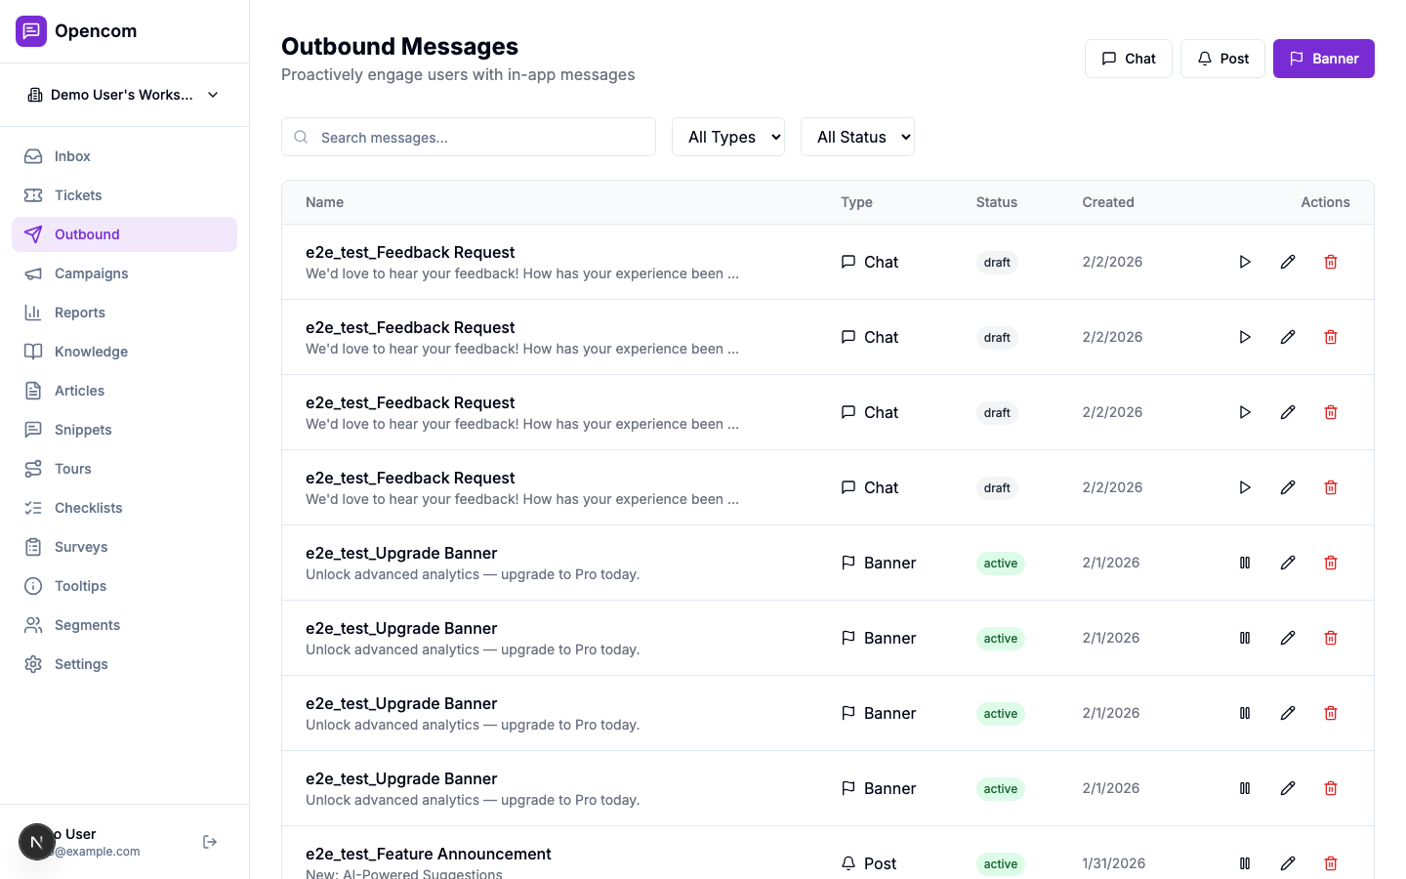
Task: Click the Campaigns megaphone icon
Action: tap(32, 273)
